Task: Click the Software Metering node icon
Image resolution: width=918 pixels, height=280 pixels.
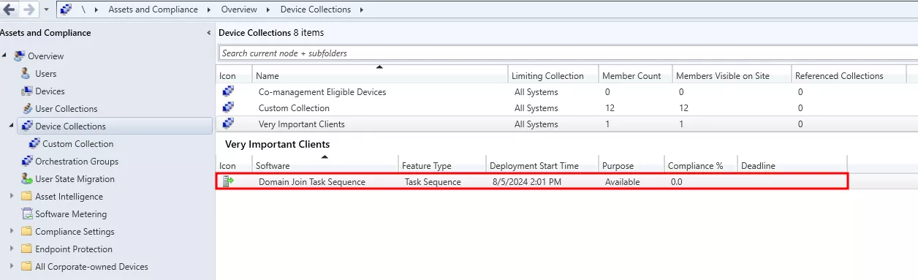Action: click(x=26, y=213)
